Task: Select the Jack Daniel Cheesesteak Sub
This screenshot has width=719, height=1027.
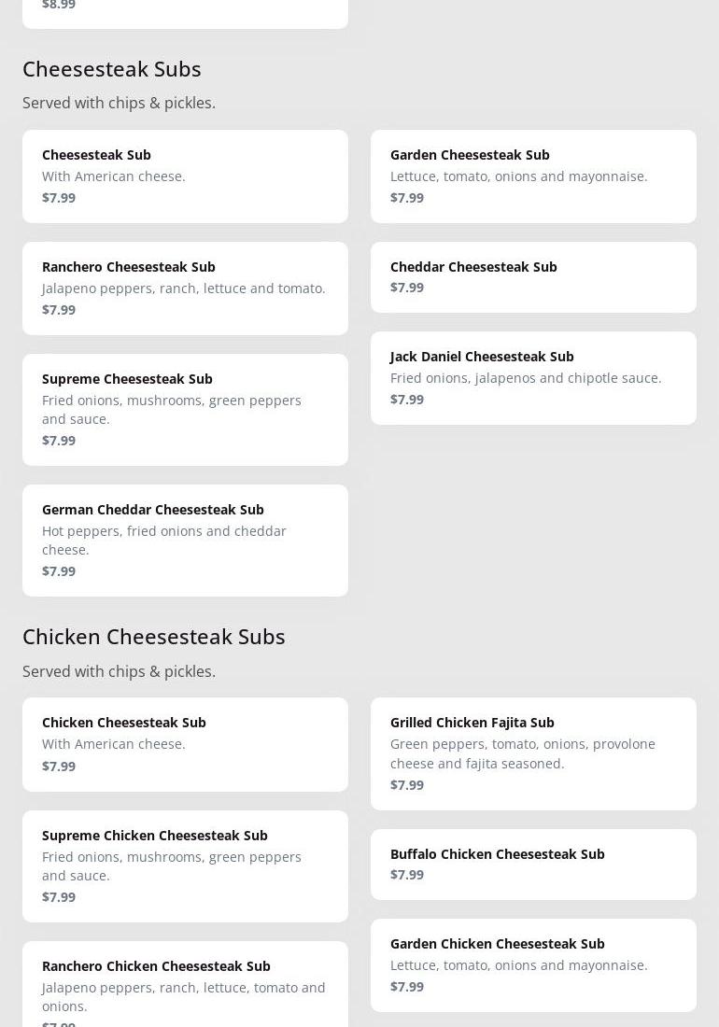Action: 533,377
